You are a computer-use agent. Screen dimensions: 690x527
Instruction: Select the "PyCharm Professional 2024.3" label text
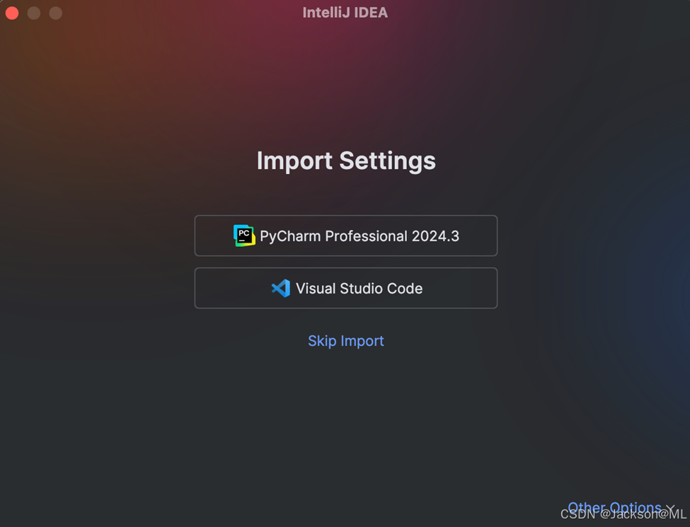click(x=360, y=236)
